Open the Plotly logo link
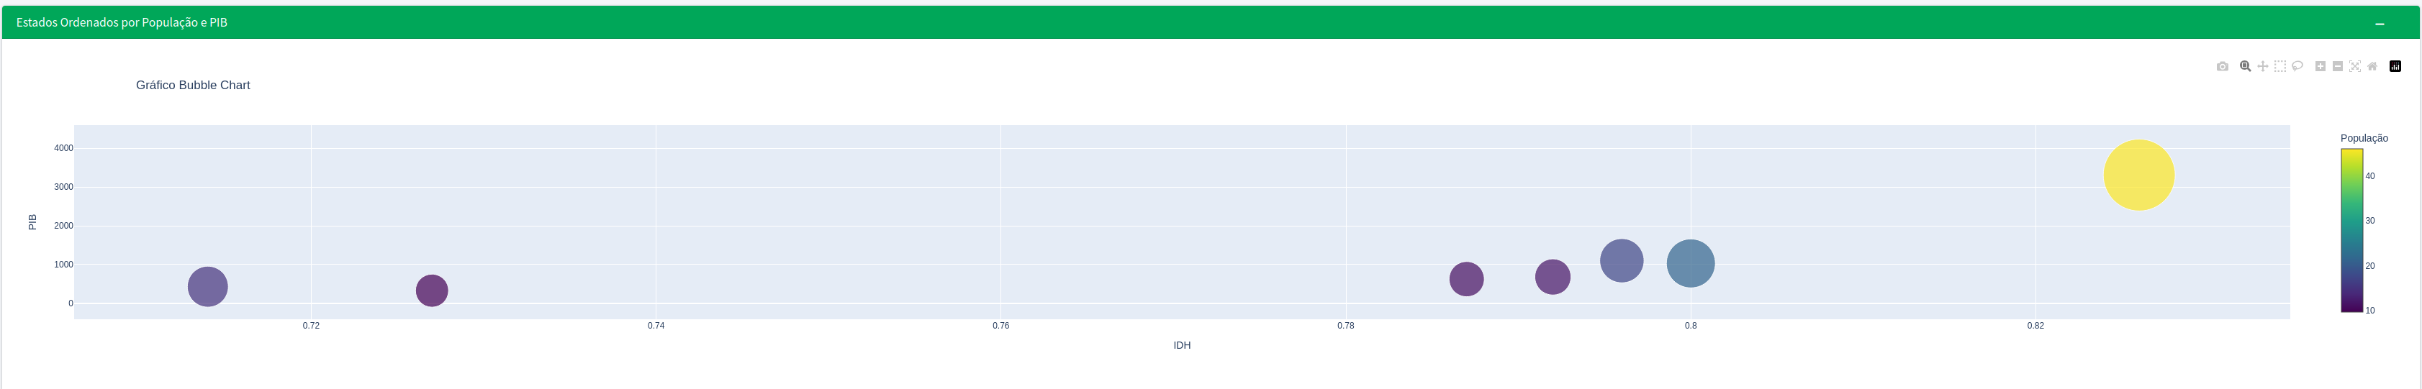This screenshot has width=2422, height=389. pos(2395,67)
